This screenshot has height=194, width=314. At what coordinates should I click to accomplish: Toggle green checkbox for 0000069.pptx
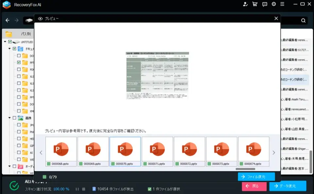(81, 164)
